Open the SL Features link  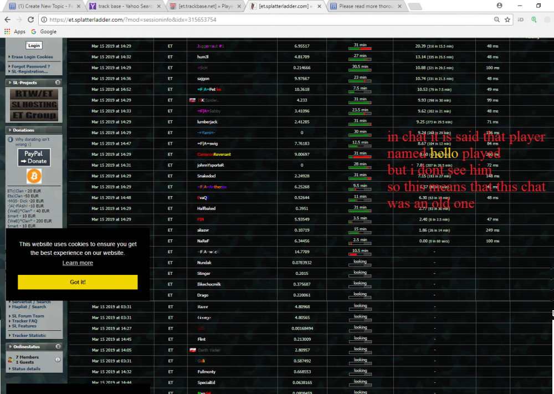pos(24,326)
